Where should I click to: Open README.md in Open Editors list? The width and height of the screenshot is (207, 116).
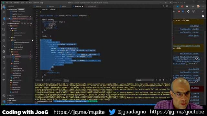[16, 21]
